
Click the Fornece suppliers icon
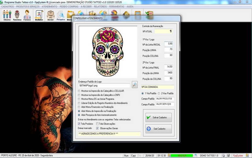pos(27,15)
